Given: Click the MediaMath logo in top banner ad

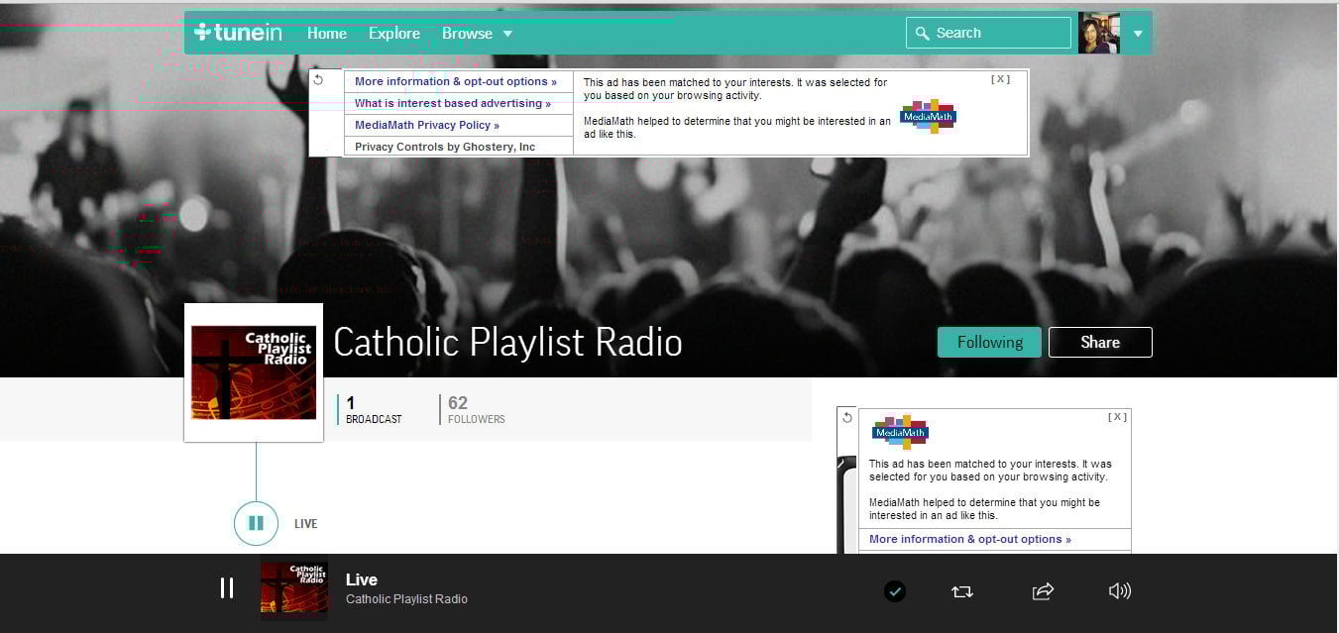Looking at the screenshot, I should point(928,116).
